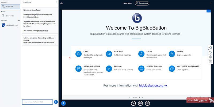Click the Administrator avatar icon
214x107 pixels.
[3, 25]
